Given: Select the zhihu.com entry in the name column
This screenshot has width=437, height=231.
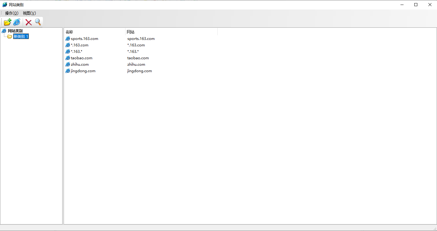Looking at the screenshot, I should 80,65.
